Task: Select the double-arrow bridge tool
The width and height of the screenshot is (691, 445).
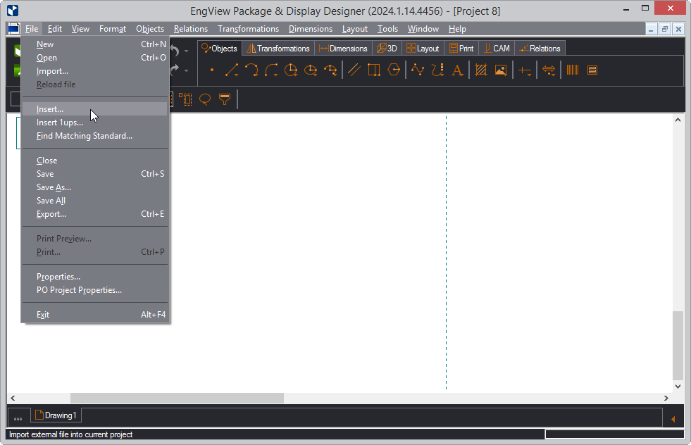Action: [549, 70]
